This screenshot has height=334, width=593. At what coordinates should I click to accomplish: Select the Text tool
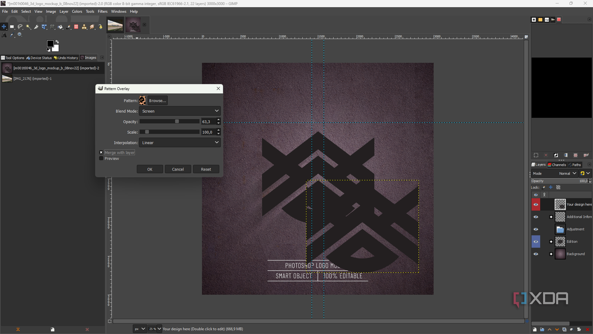coord(4,35)
